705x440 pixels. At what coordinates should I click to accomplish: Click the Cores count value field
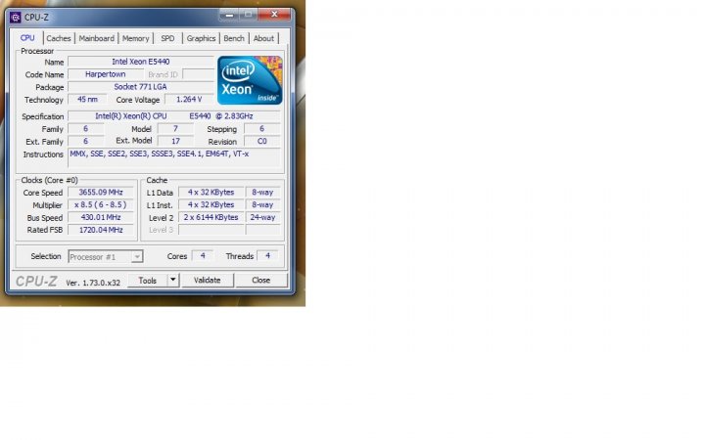coord(203,256)
